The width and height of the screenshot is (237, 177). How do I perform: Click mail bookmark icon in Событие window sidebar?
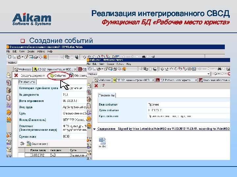click(x=89, y=86)
